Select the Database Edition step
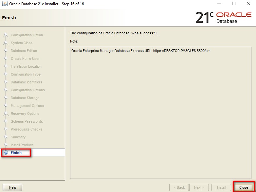The width and height of the screenshot is (256, 192). coord(24,51)
